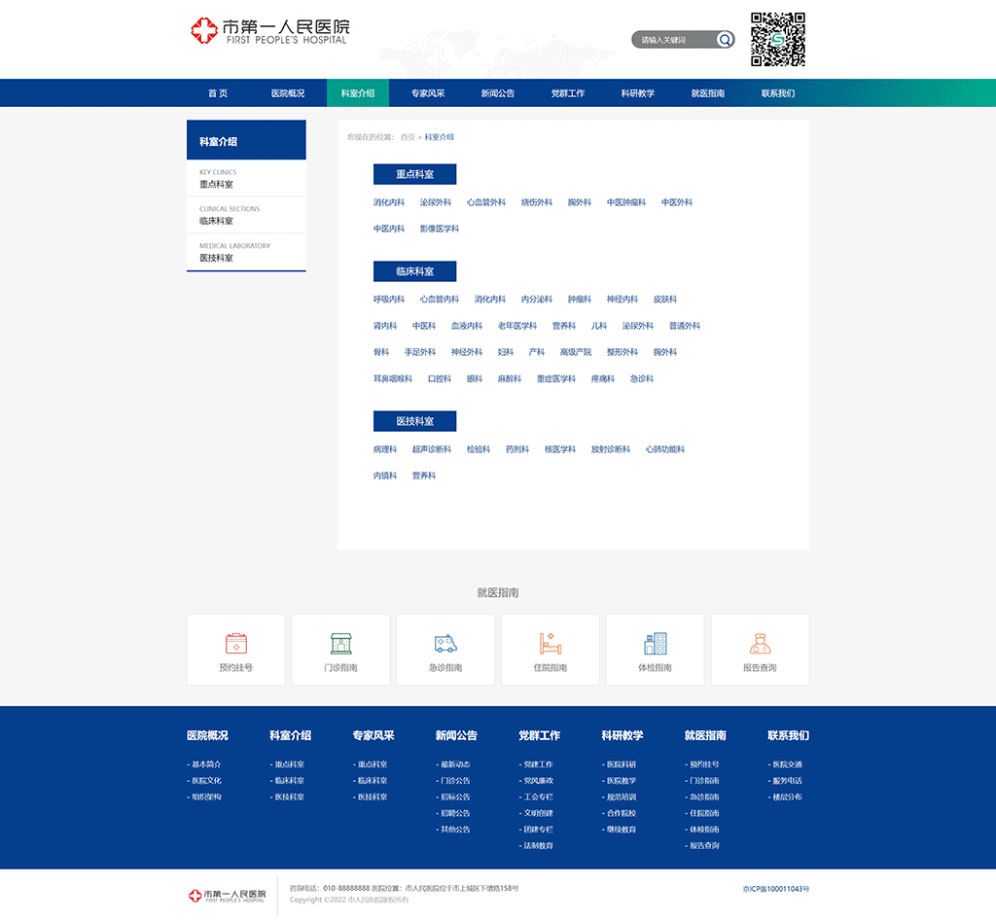Image resolution: width=996 pixels, height=922 pixels.
Task: Click the 急诊指南 ambulance icon
Action: pyautogui.click(x=445, y=643)
